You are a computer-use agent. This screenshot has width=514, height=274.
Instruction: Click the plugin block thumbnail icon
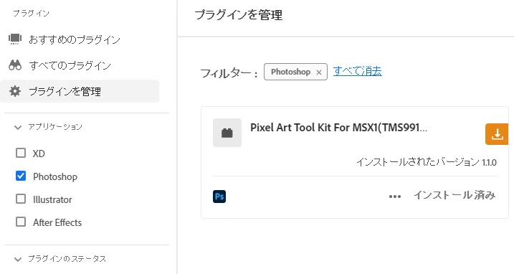[227, 133]
